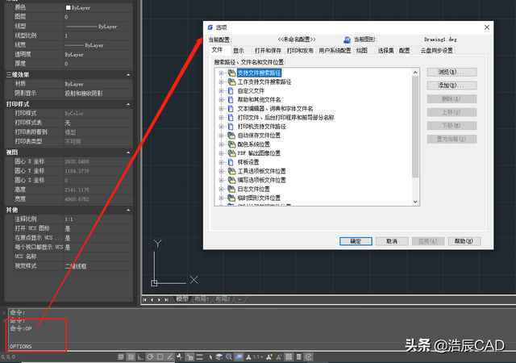Click the 线宽 ByLayer line preview

click(x=74, y=45)
